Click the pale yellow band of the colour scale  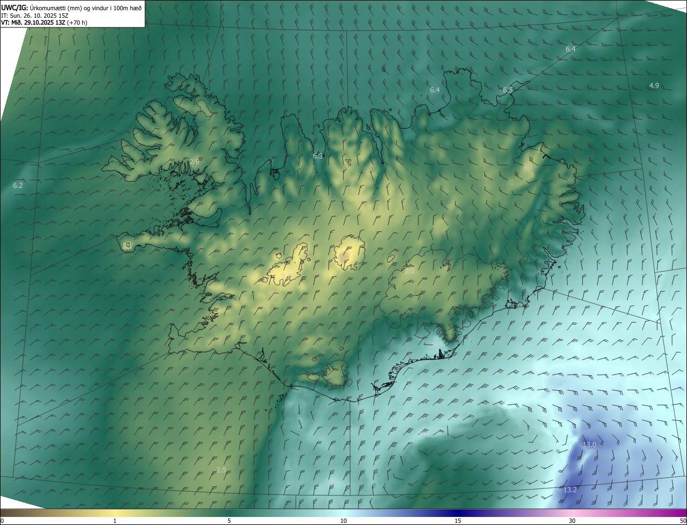[x=115, y=513]
